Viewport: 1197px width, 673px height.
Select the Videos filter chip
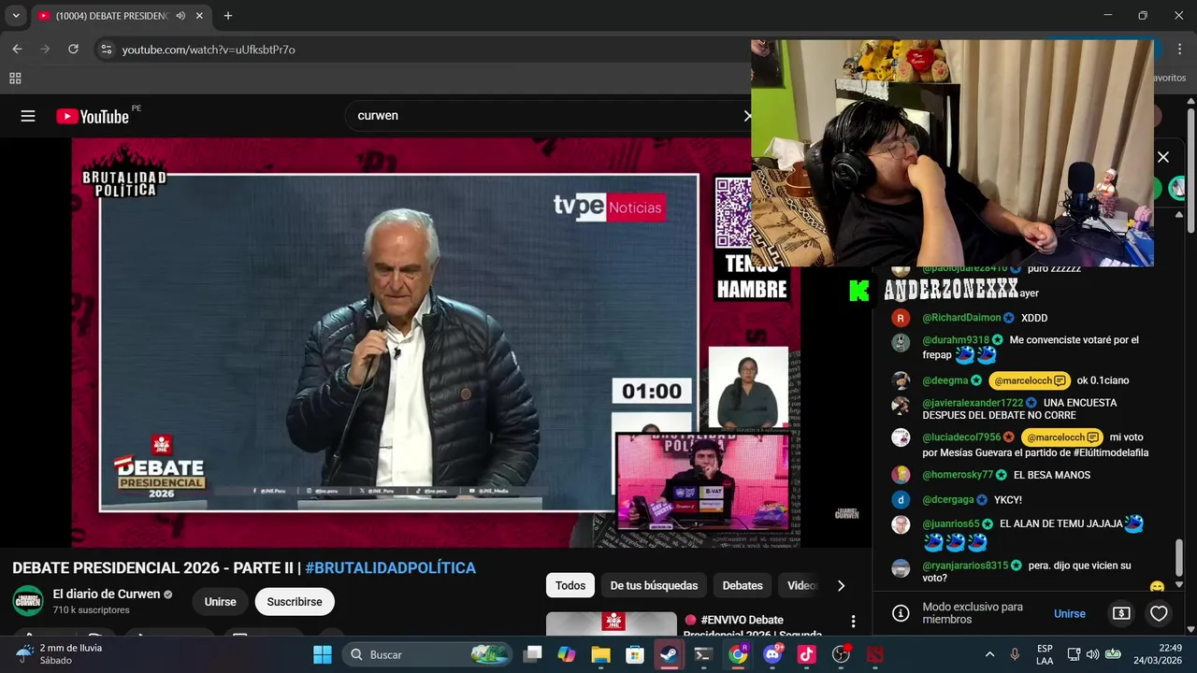click(801, 585)
